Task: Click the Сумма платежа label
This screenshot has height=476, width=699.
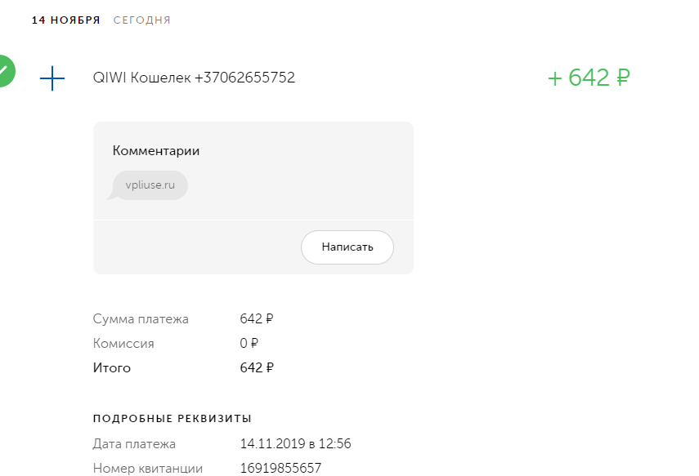Action: coord(141,318)
